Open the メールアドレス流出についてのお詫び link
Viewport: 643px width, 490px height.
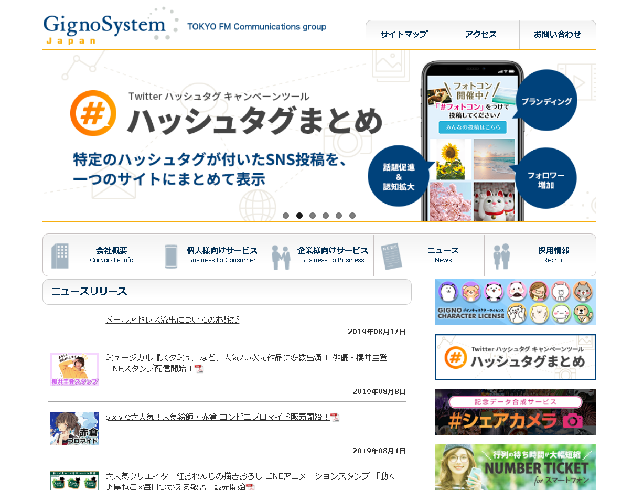(x=172, y=319)
